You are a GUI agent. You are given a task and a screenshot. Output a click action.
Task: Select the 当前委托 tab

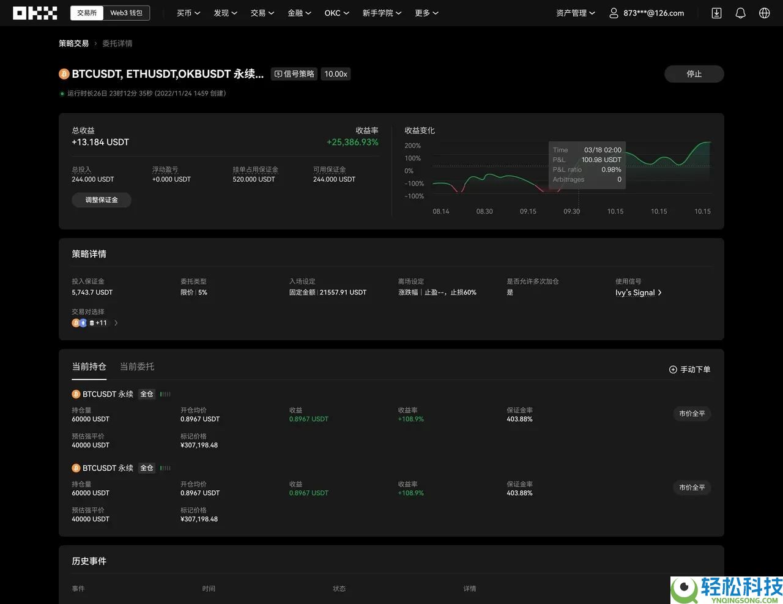tap(137, 367)
